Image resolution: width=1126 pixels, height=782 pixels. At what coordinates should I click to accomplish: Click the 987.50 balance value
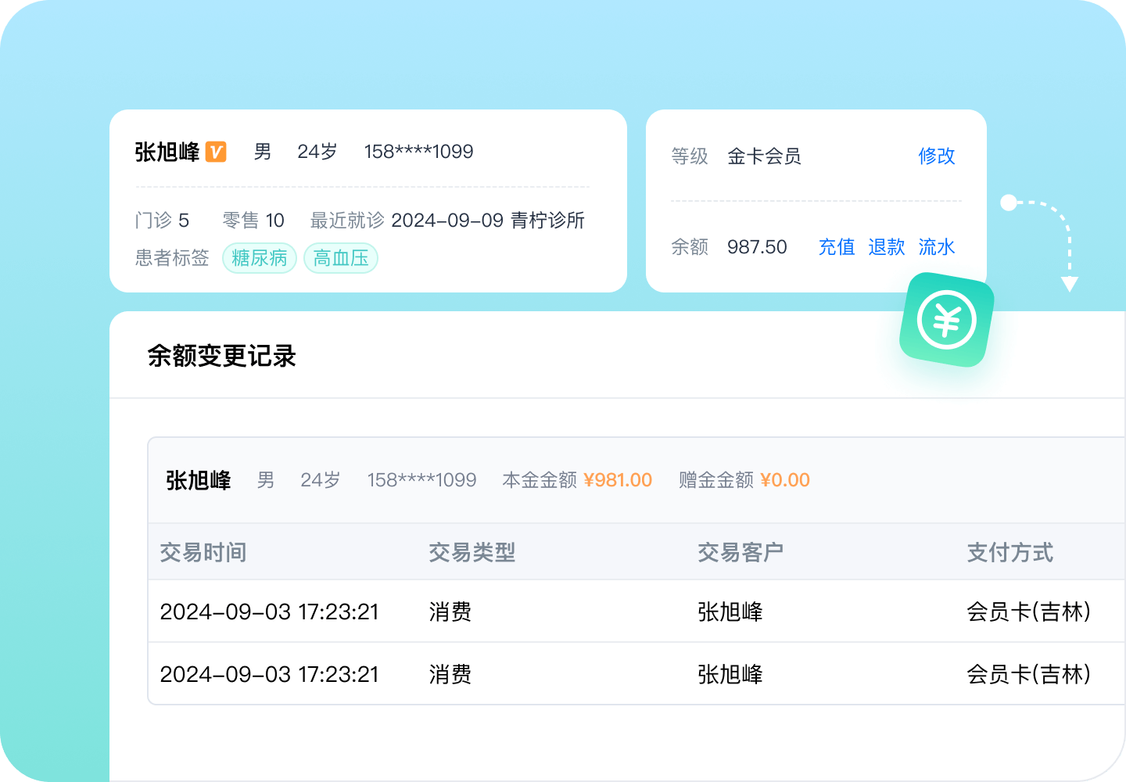(x=757, y=247)
